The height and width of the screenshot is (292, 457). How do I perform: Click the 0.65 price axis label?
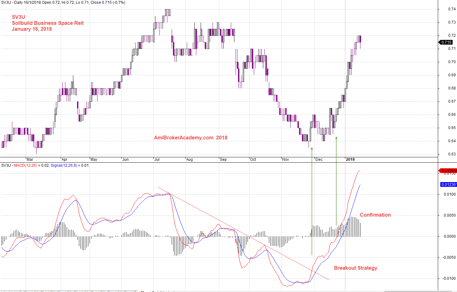tap(452, 128)
